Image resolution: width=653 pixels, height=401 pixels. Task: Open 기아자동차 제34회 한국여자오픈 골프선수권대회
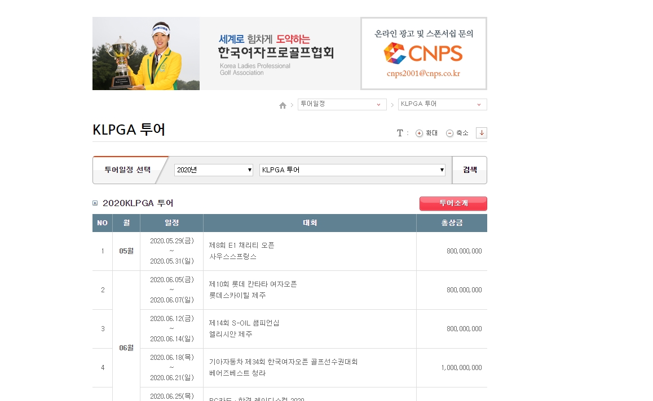point(283,362)
